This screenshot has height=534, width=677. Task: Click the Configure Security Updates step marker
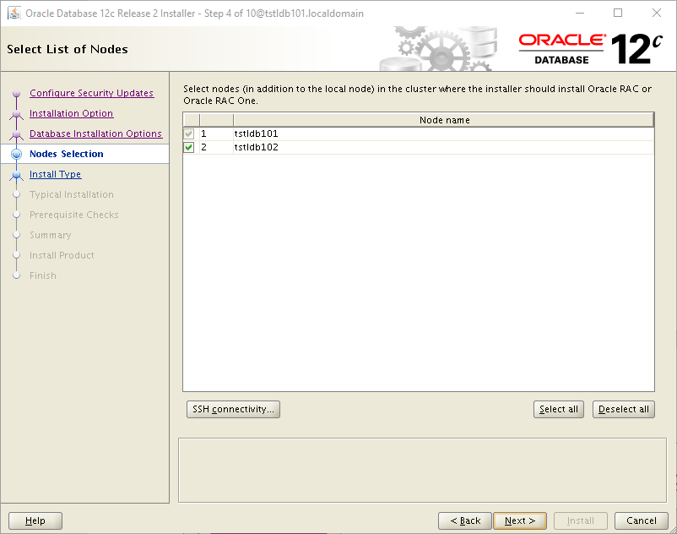coord(16,93)
